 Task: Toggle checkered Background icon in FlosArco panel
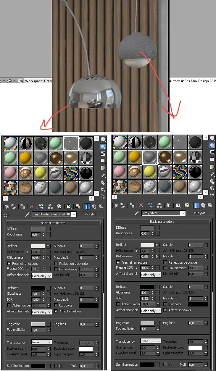pos(103,154)
